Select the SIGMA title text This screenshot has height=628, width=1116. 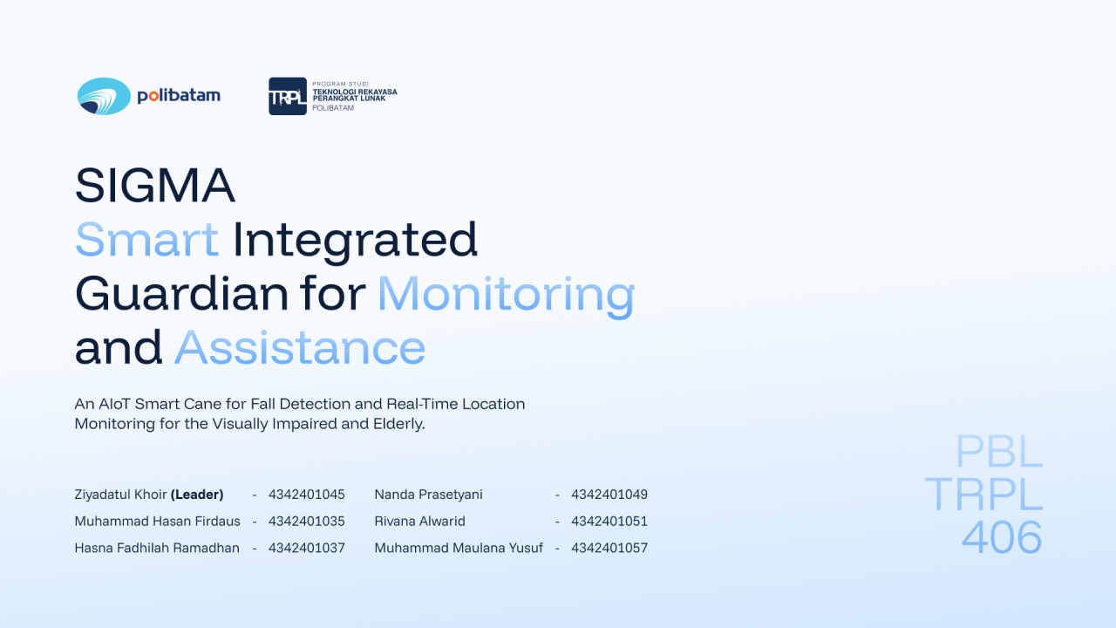click(x=155, y=185)
